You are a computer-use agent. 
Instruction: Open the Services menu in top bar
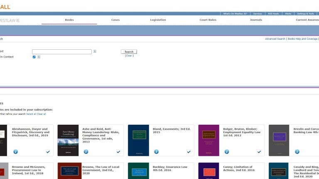[x=258, y=14]
